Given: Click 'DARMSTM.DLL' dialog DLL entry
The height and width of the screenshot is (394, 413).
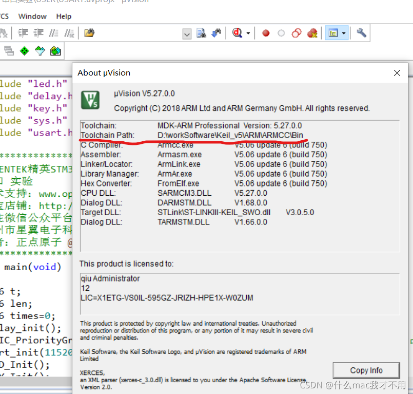Looking at the screenshot, I should tap(184, 203).
